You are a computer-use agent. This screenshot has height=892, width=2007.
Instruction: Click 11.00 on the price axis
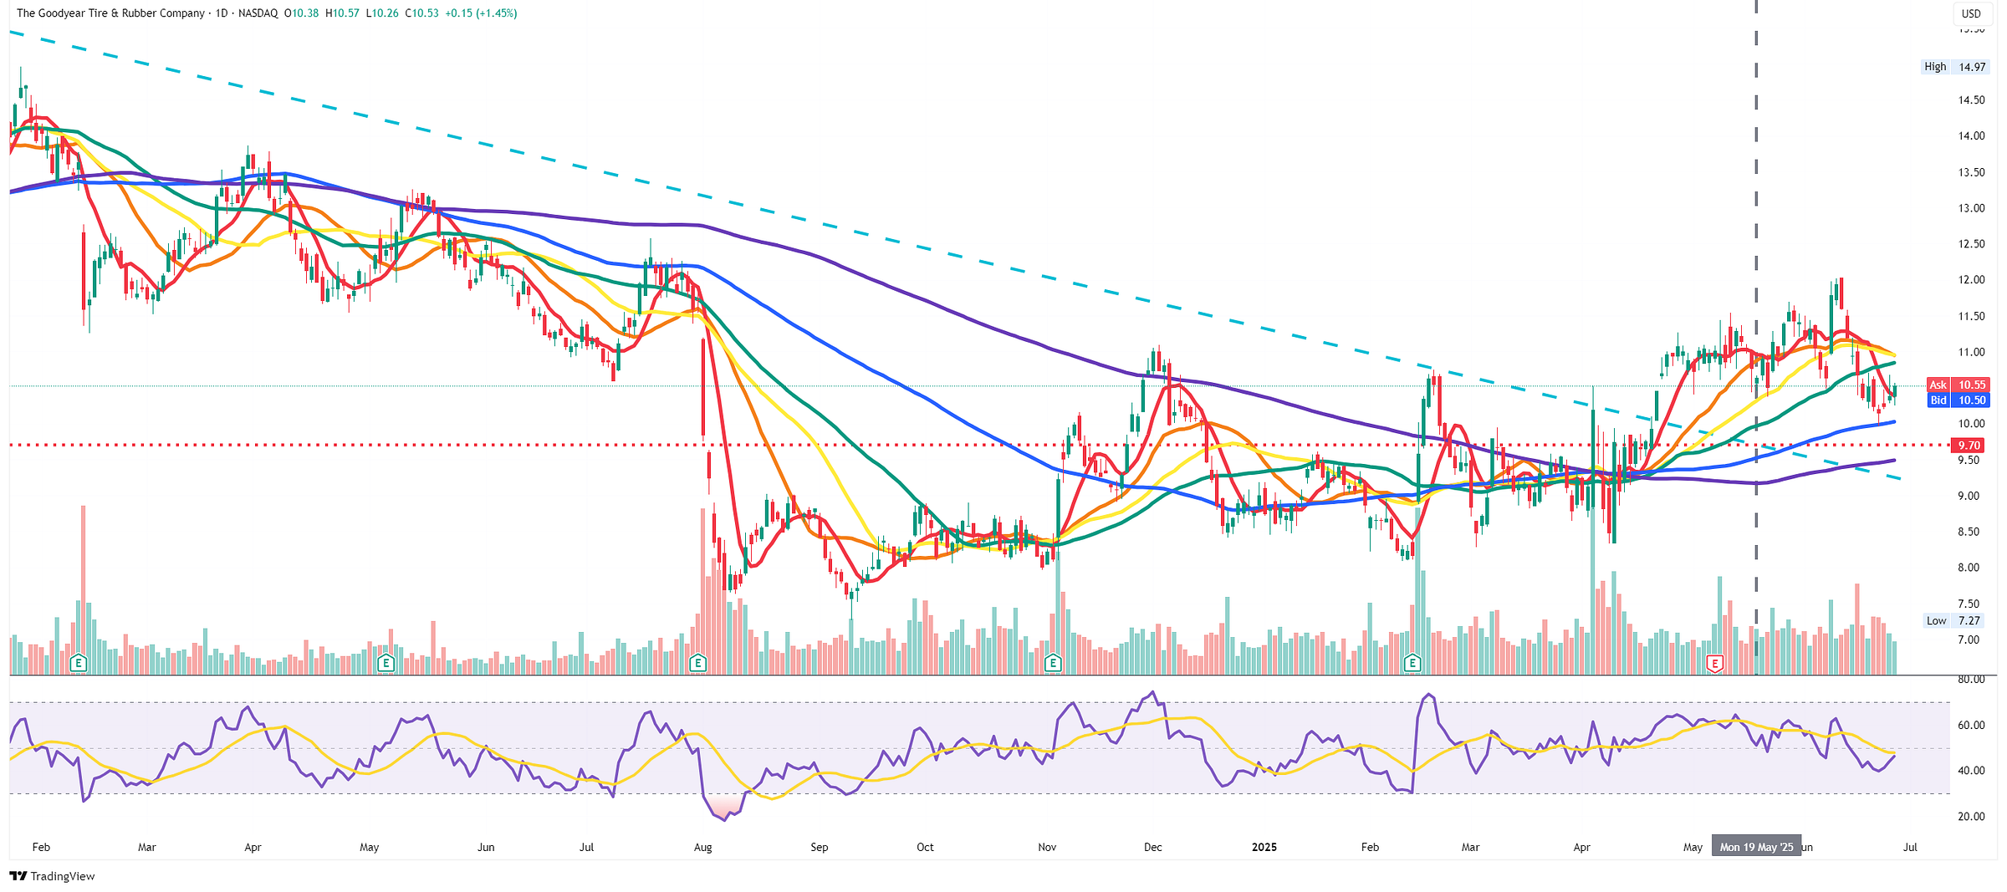[1971, 353]
